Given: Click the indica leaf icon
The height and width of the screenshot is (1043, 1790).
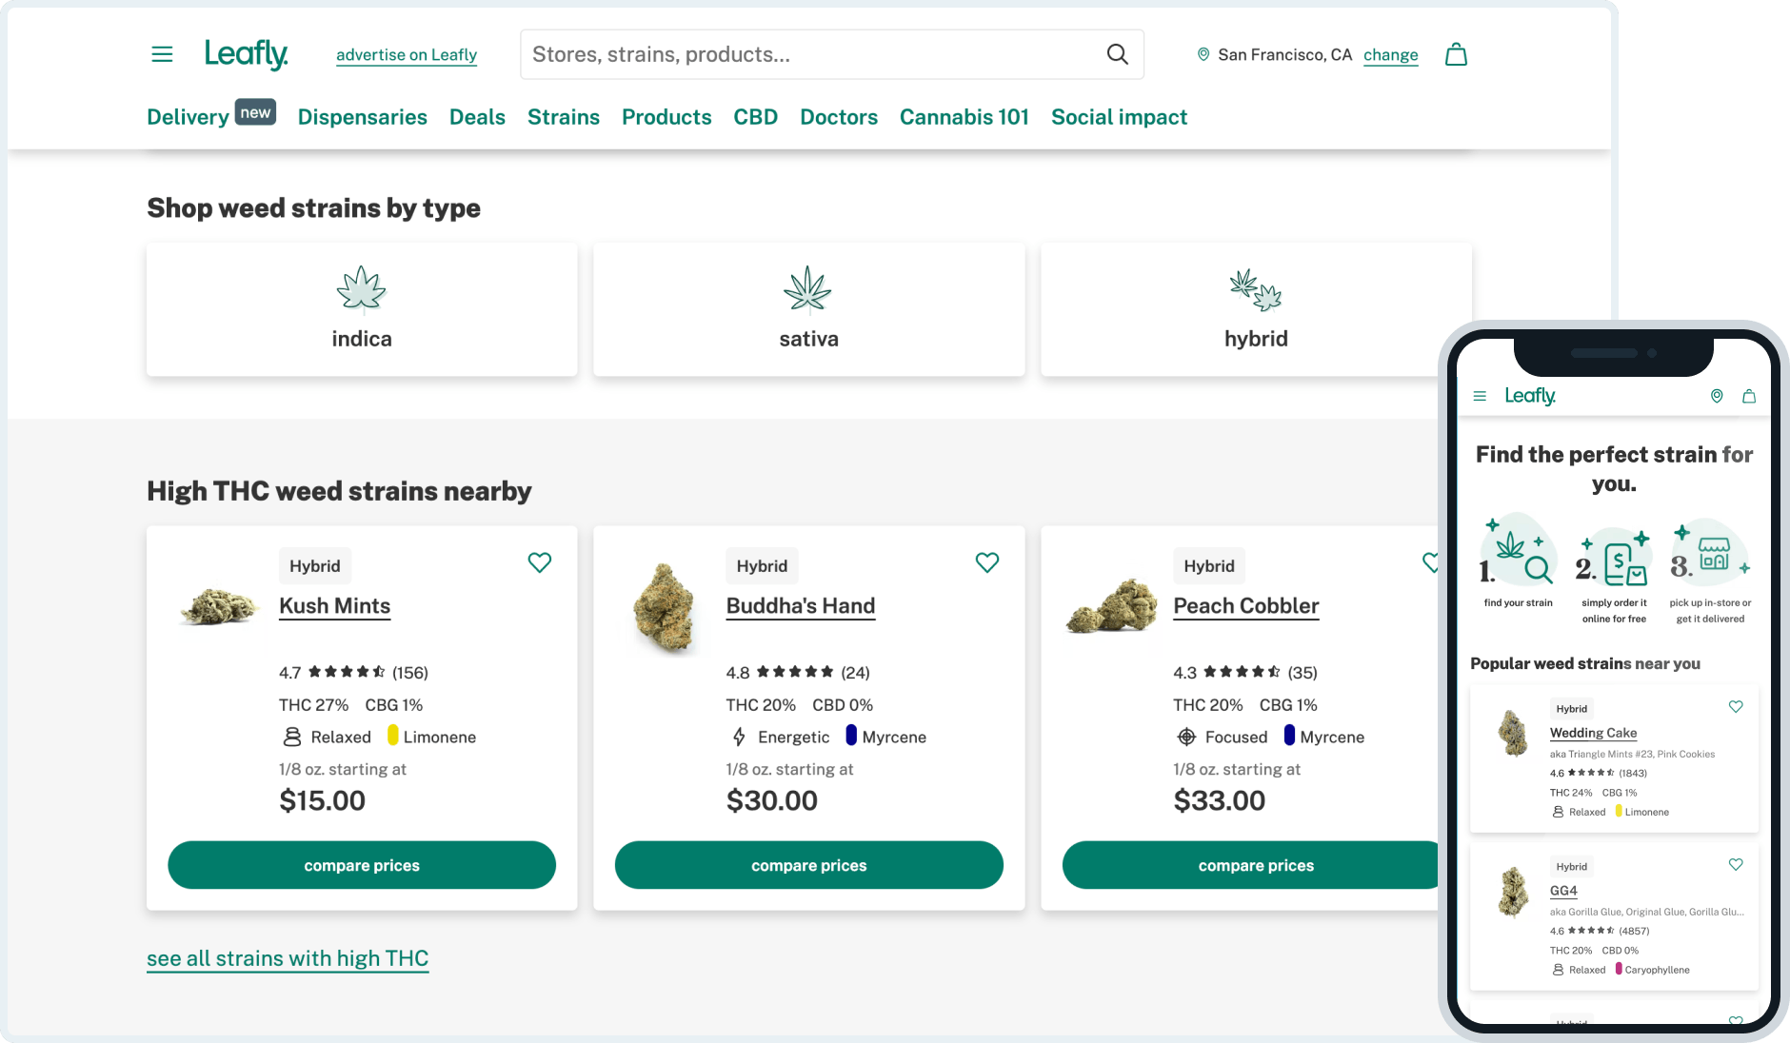Looking at the screenshot, I should tap(362, 289).
